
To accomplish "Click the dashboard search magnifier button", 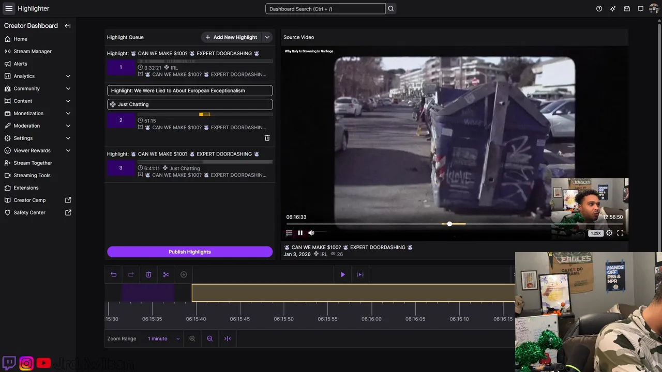I will (391, 9).
